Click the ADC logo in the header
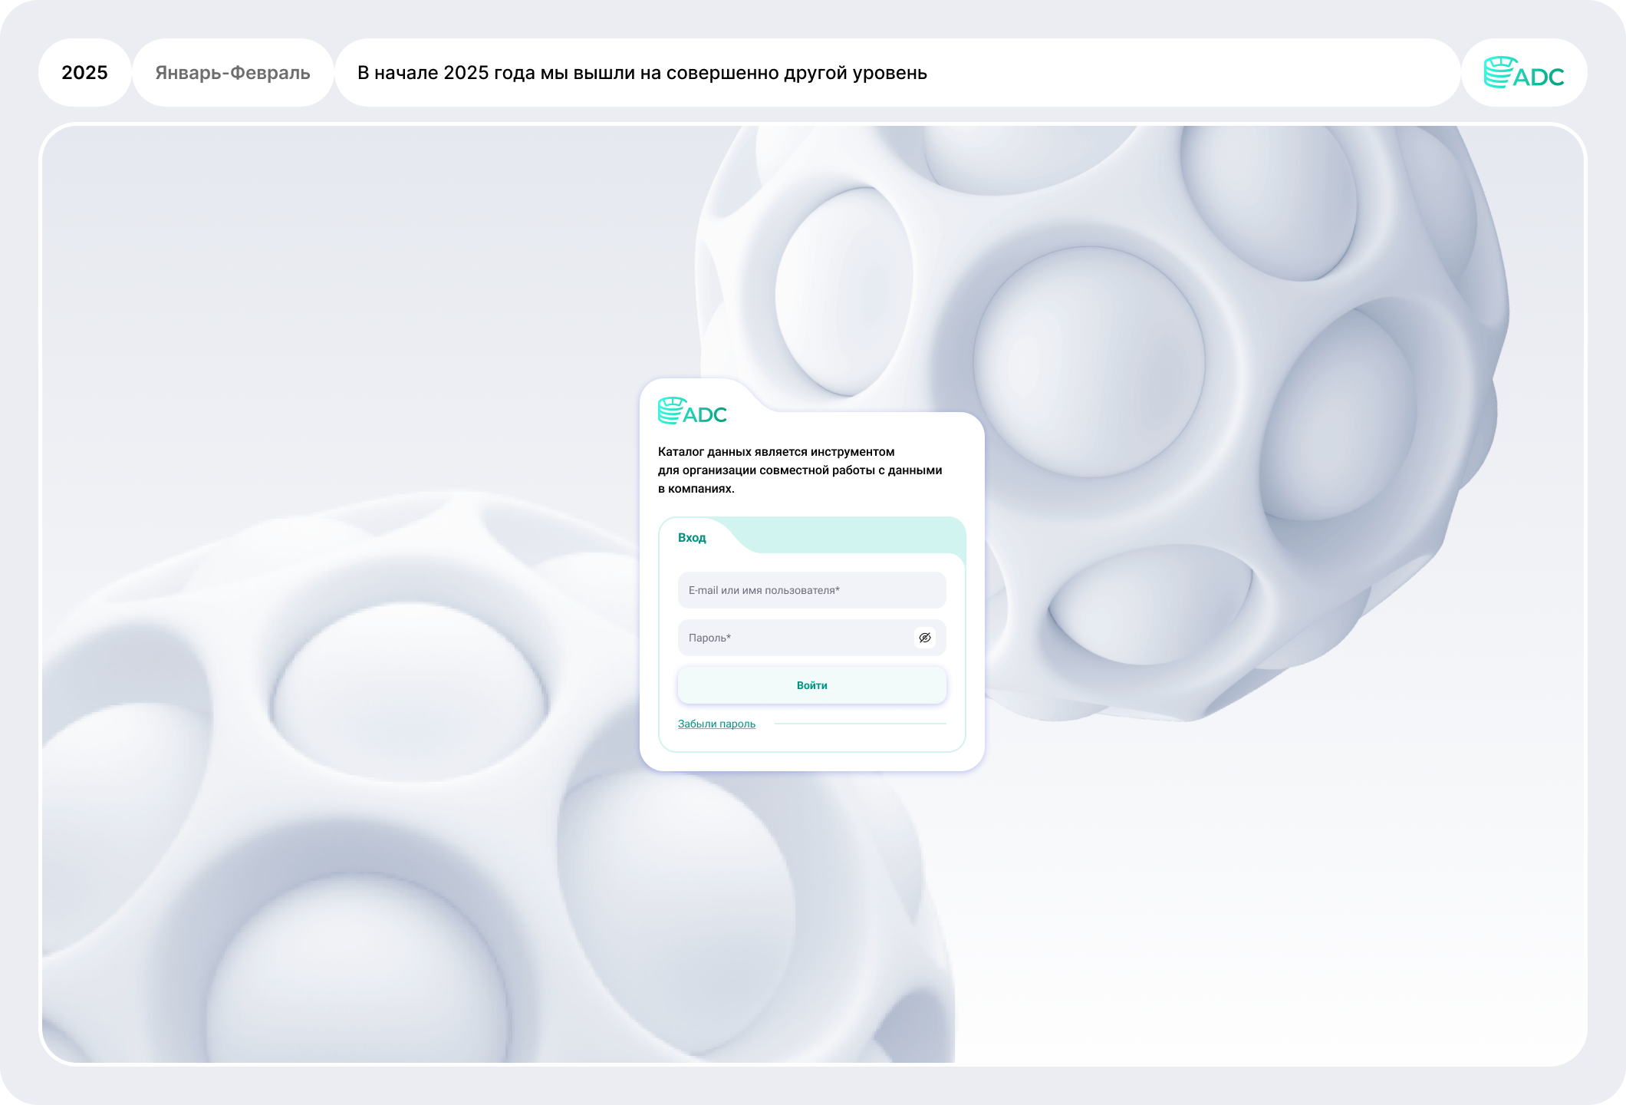Image resolution: width=1626 pixels, height=1105 pixels. pyautogui.click(x=1524, y=73)
